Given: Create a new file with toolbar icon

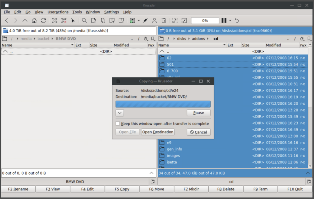Looking at the screenshot, I should [94, 20].
